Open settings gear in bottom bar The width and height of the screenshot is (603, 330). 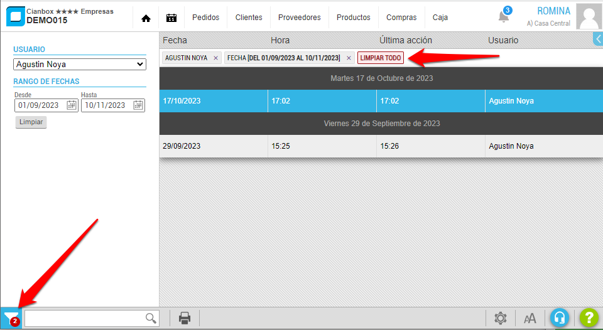[x=500, y=318]
